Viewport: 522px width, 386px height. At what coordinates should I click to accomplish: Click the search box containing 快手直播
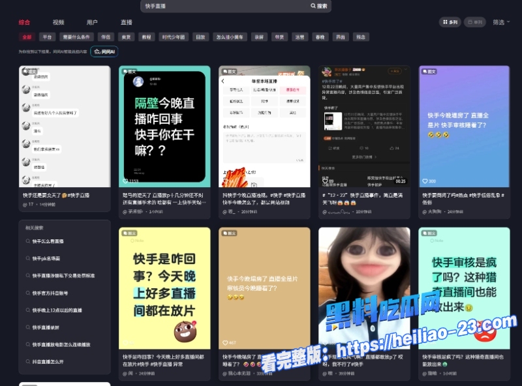click(236, 6)
